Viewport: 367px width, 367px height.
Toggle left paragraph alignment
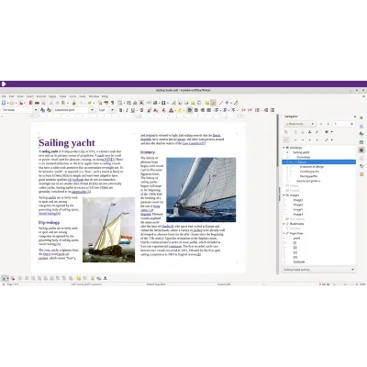click(x=190, y=110)
